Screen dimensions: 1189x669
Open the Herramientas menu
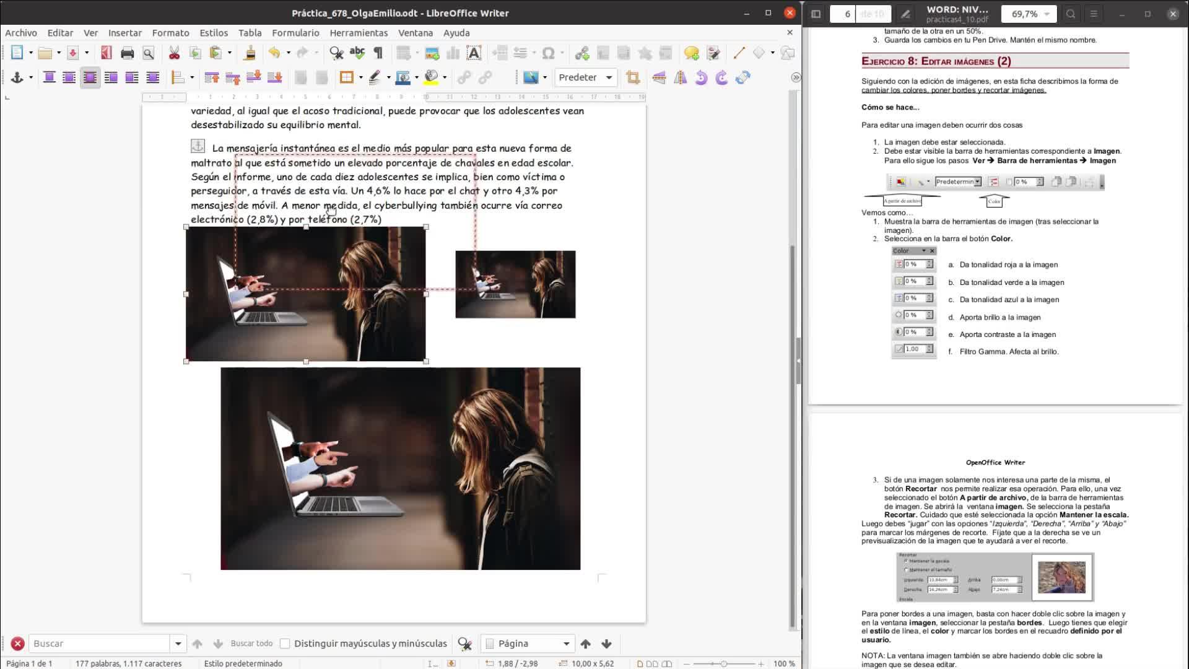point(359,33)
